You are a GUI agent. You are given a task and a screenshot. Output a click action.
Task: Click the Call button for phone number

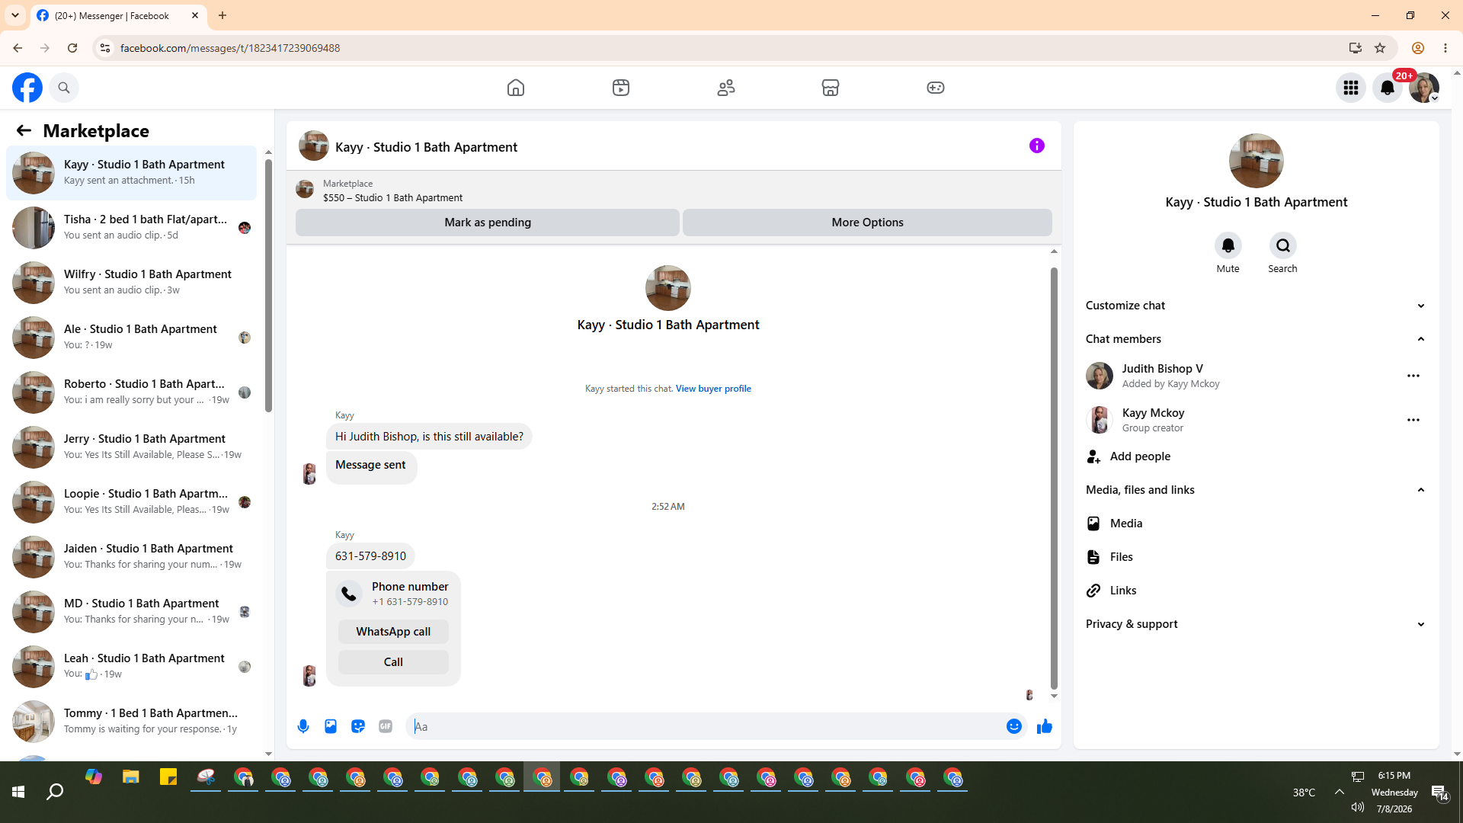[x=393, y=662]
